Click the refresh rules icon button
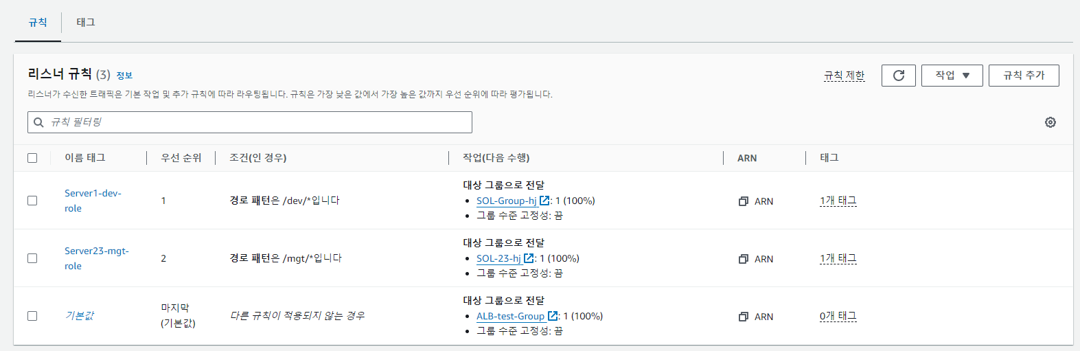1080x351 pixels. 898,76
